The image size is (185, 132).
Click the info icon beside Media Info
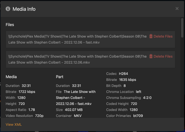pos(8,9)
